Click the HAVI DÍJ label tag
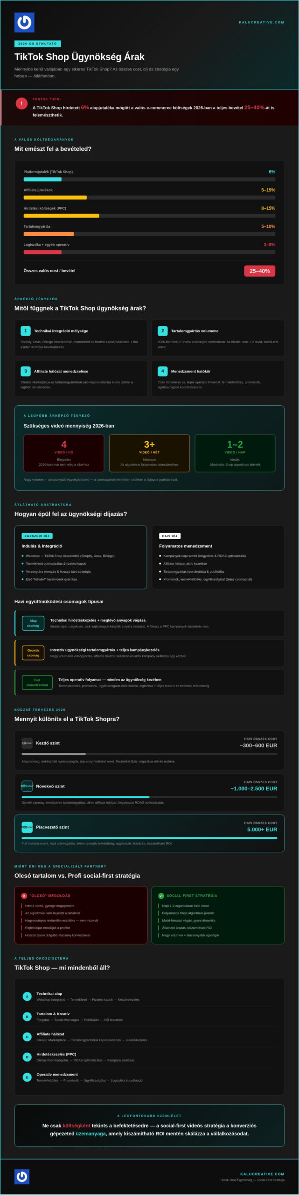 (x=170, y=536)
